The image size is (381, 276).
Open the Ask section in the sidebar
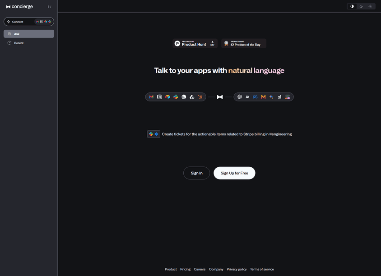(29, 34)
